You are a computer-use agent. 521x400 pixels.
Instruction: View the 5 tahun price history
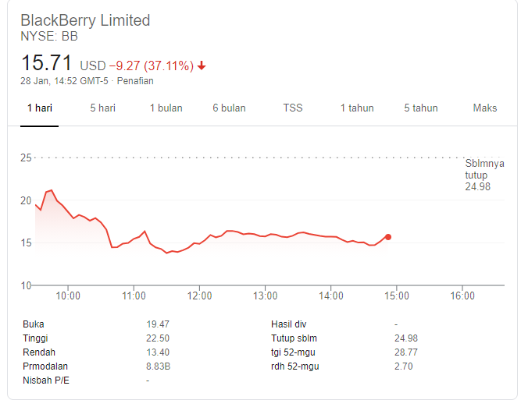421,108
